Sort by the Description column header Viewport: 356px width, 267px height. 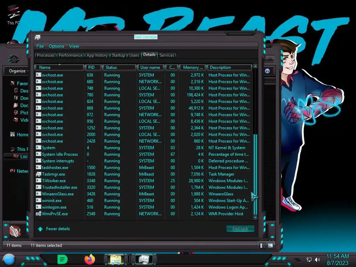229,67
